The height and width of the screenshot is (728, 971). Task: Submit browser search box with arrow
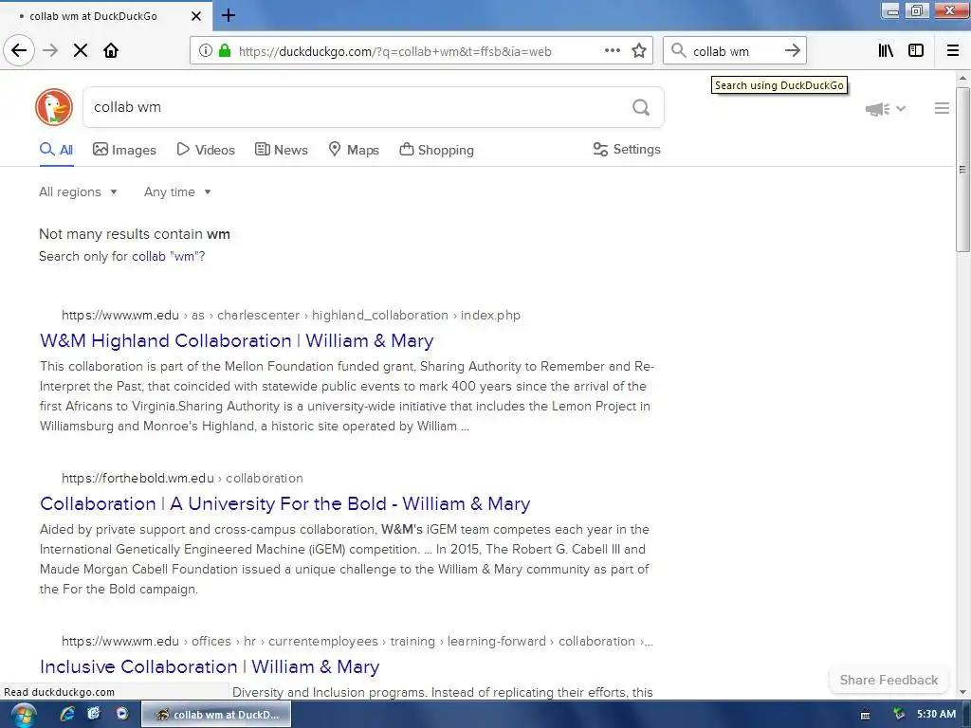(x=793, y=50)
